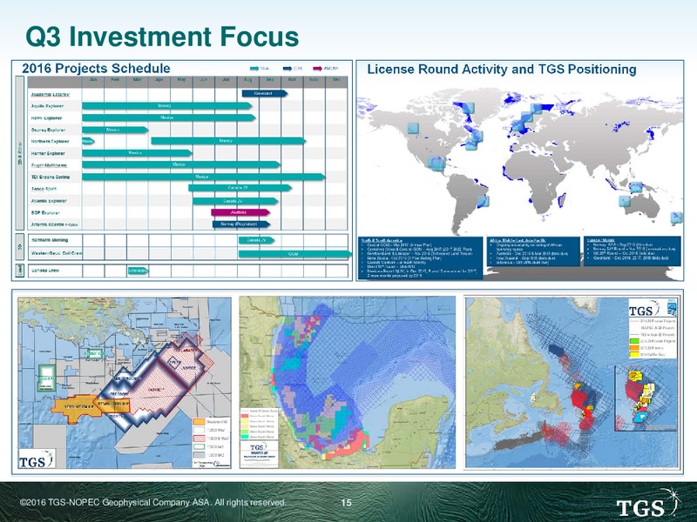697x522 pixels.
Task: Click the short teal bar in Land row
Action: pyautogui.click(x=138, y=271)
